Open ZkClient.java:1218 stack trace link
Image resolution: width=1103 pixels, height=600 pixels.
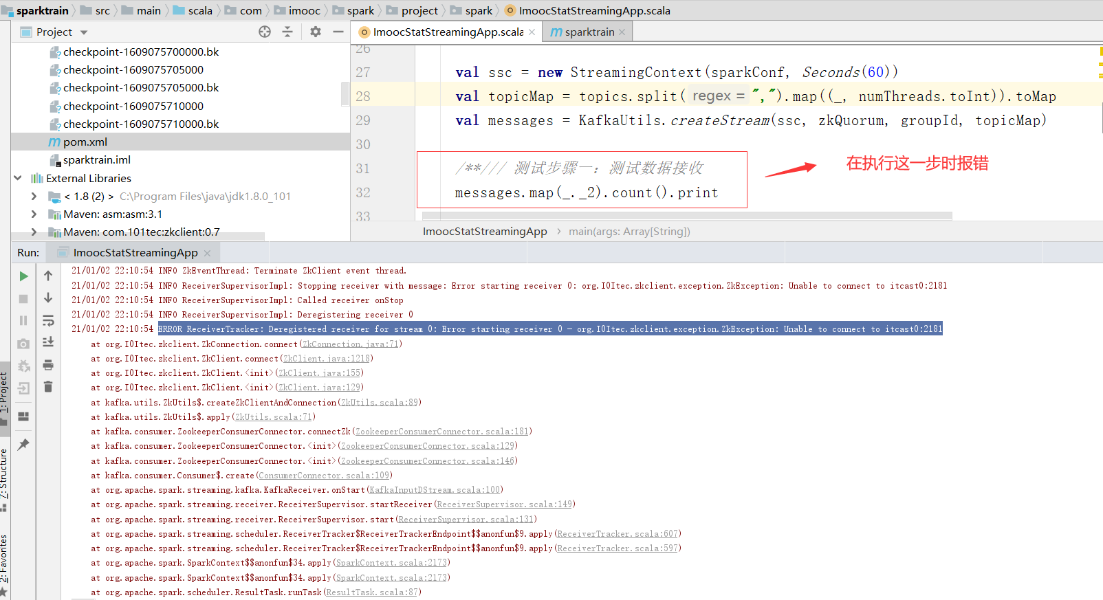tap(327, 359)
